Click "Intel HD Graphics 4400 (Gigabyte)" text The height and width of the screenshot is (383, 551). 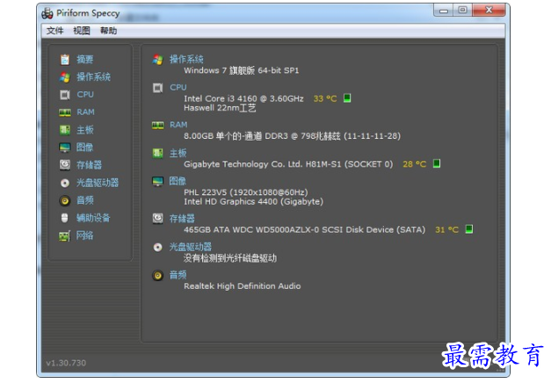tap(253, 202)
